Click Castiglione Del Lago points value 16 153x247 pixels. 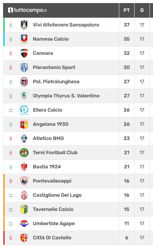coord(127,195)
